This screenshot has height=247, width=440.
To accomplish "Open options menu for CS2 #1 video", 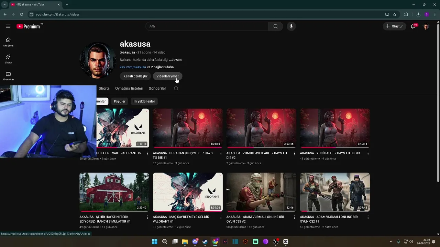I will pos(368,217).
